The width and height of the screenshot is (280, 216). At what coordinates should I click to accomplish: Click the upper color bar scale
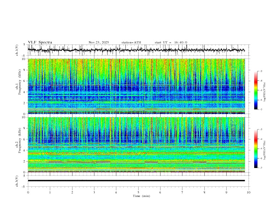point(256,90)
